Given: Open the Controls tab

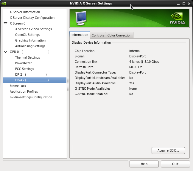Looking at the screenshot, I should [98, 35].
